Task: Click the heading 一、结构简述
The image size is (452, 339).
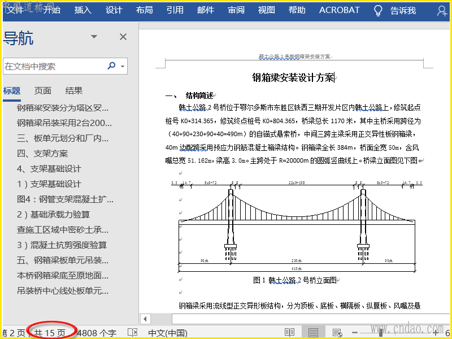Action: tap(189, 95)
